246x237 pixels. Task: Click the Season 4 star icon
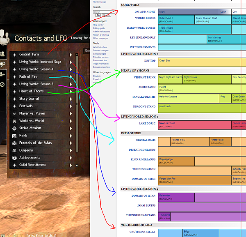point(14,69)
